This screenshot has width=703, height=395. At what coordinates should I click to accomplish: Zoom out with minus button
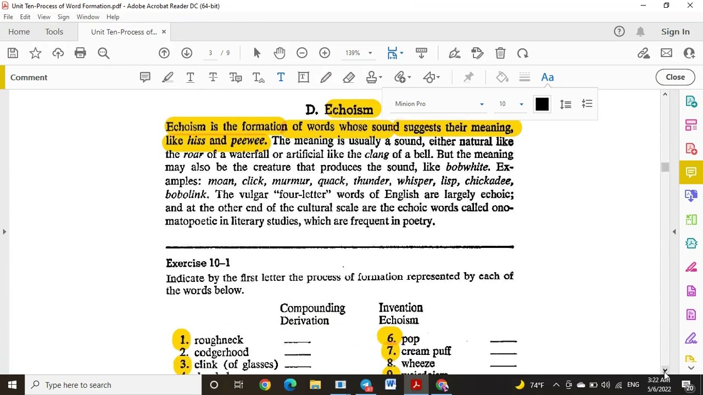[302, 53]
